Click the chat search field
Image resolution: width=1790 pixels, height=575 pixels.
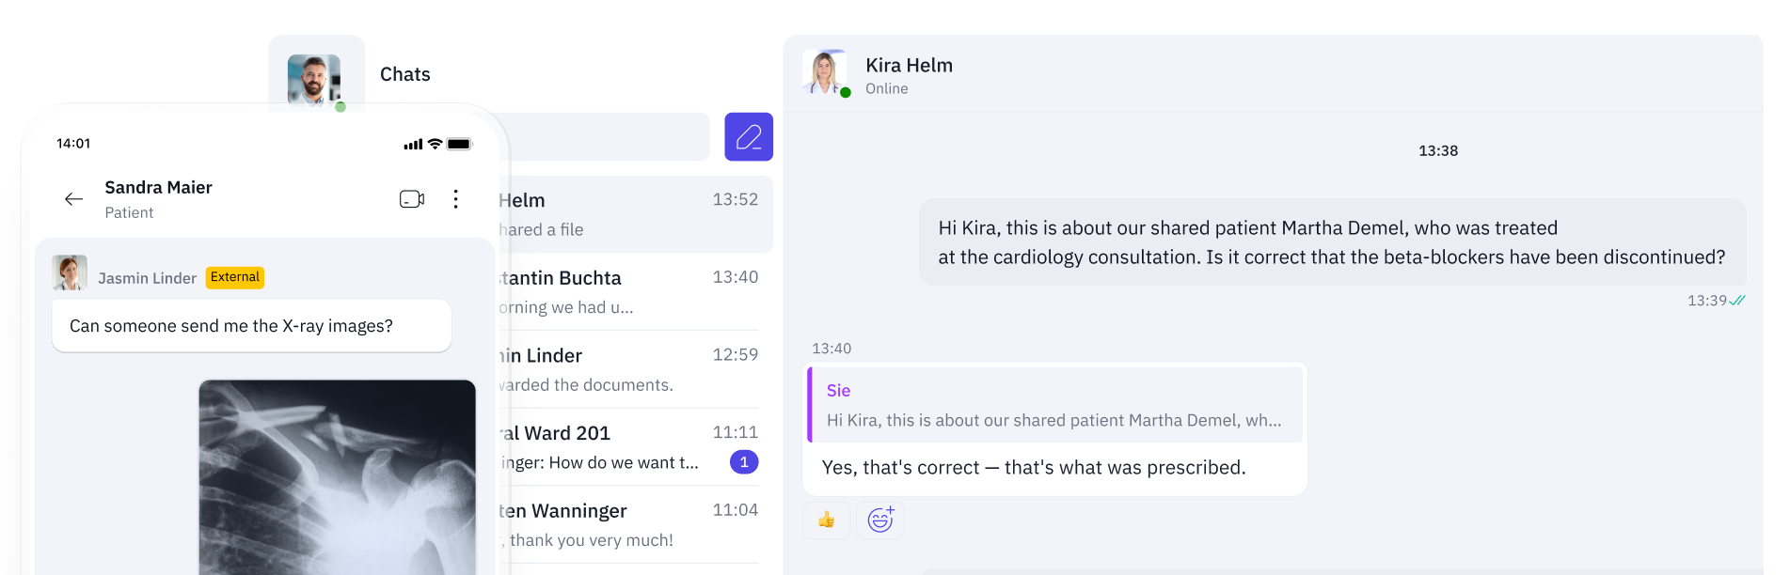(x=602, y=137)
